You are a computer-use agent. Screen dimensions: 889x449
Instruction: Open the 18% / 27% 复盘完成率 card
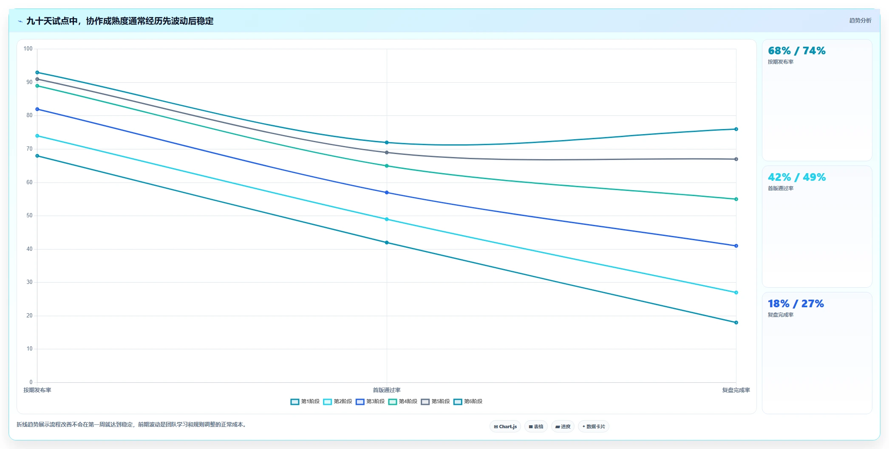[817, 353]
